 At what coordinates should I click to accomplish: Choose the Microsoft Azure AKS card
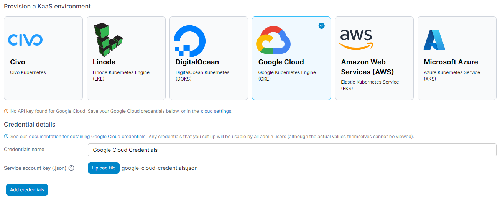[x=457, y=58]
